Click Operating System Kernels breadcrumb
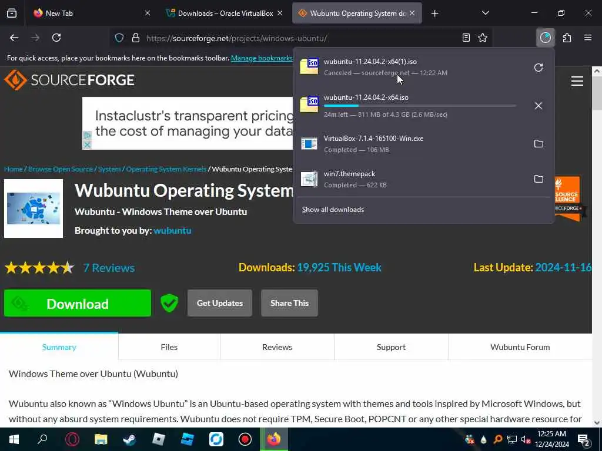Image resolution: width=602 pixels, height=451 pixels. 166,169
